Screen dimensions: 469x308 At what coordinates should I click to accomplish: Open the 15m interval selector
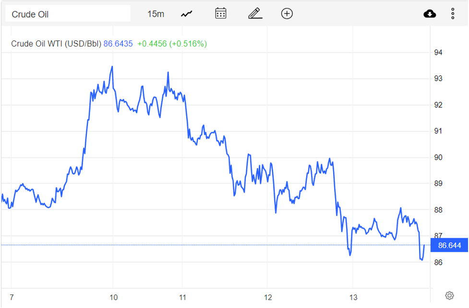tap(156, 14)
